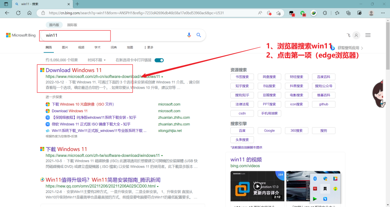Click the site lock icon in address bar
Viewport: 390px width, 207px height.
pyautogui.click(x=43, y=13)
